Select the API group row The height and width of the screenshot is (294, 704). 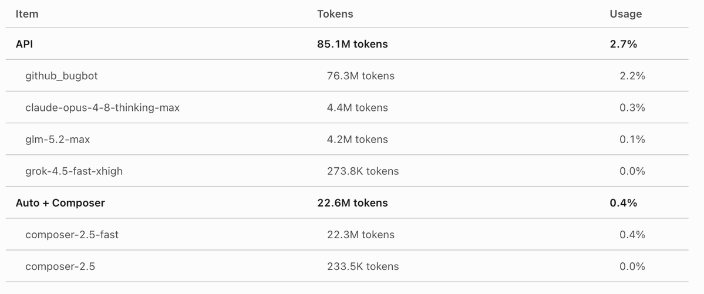coord(347,44)
